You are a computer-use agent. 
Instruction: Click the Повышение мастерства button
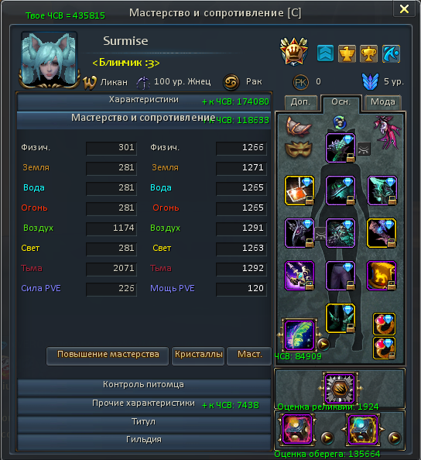click(x=108, y=355)
